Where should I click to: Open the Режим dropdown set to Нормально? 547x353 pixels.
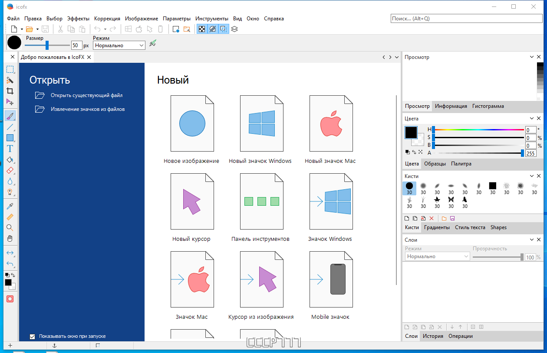[x=118, y=45]
